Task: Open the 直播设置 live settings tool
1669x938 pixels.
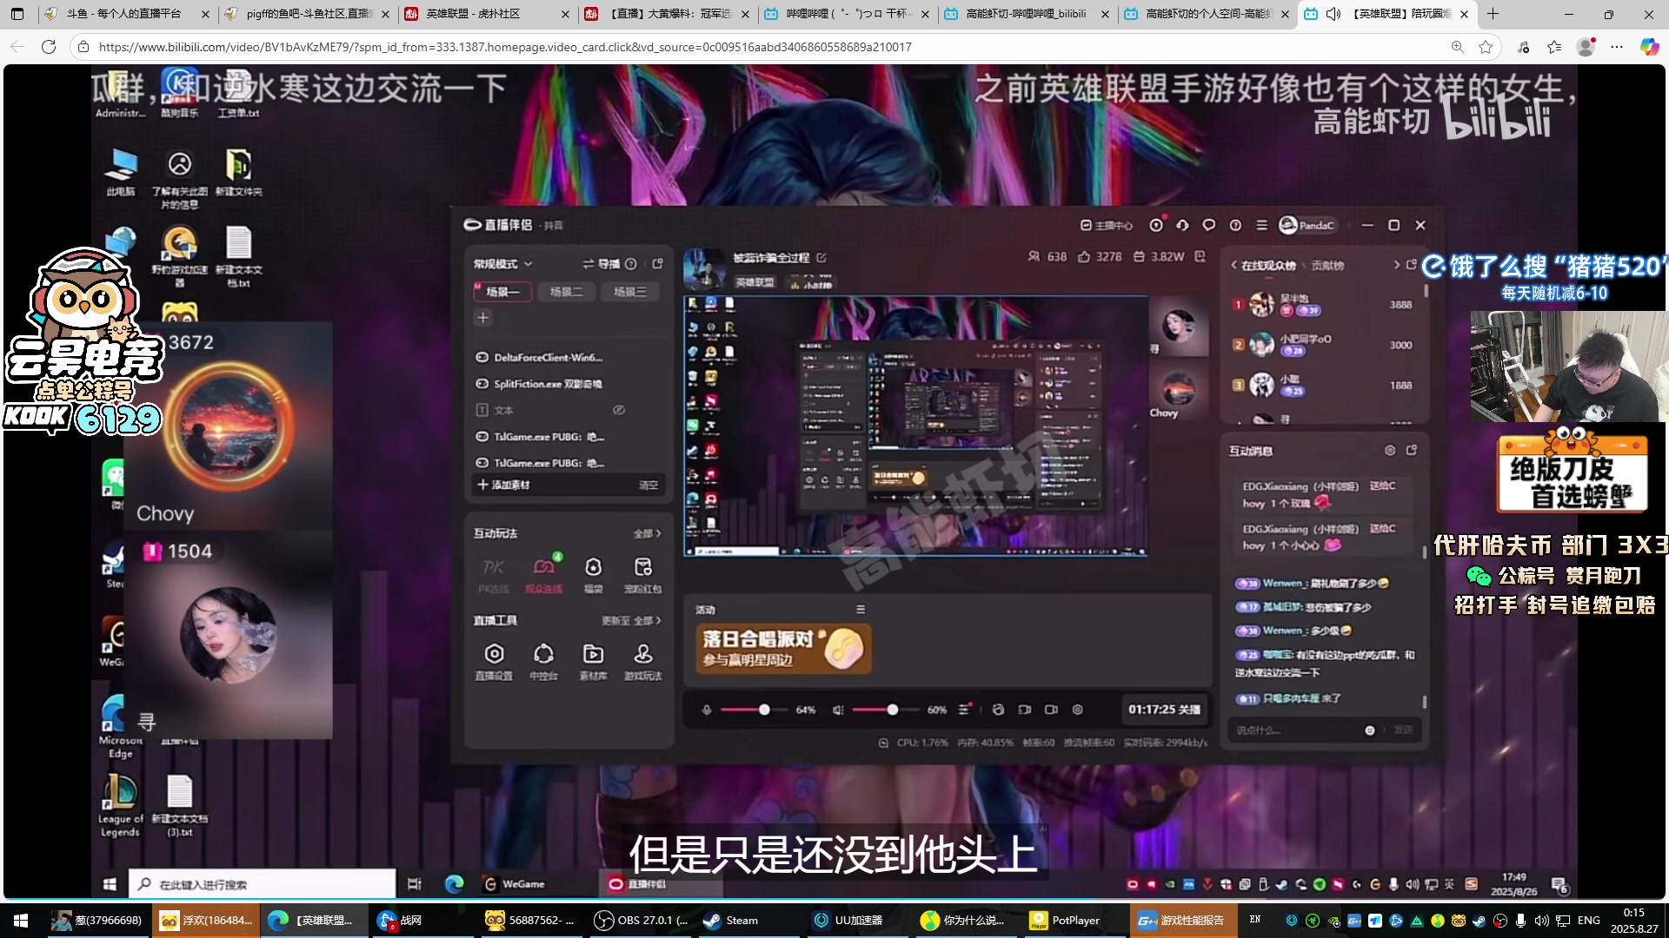Action: point(494,661)
